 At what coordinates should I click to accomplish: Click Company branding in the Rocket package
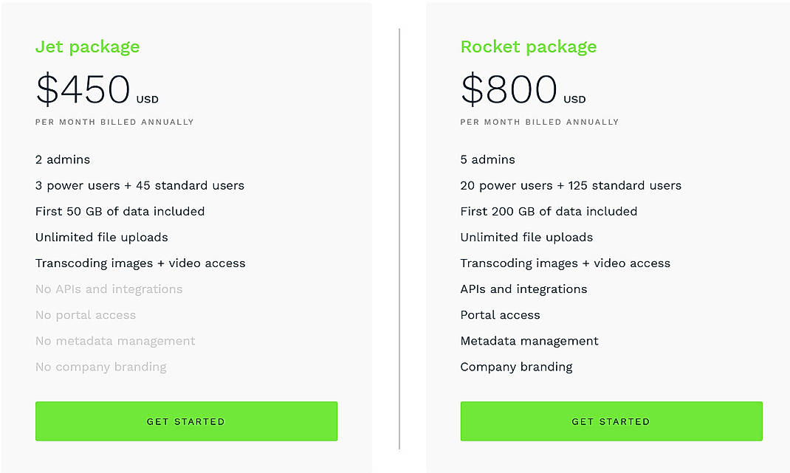[517, 366]
